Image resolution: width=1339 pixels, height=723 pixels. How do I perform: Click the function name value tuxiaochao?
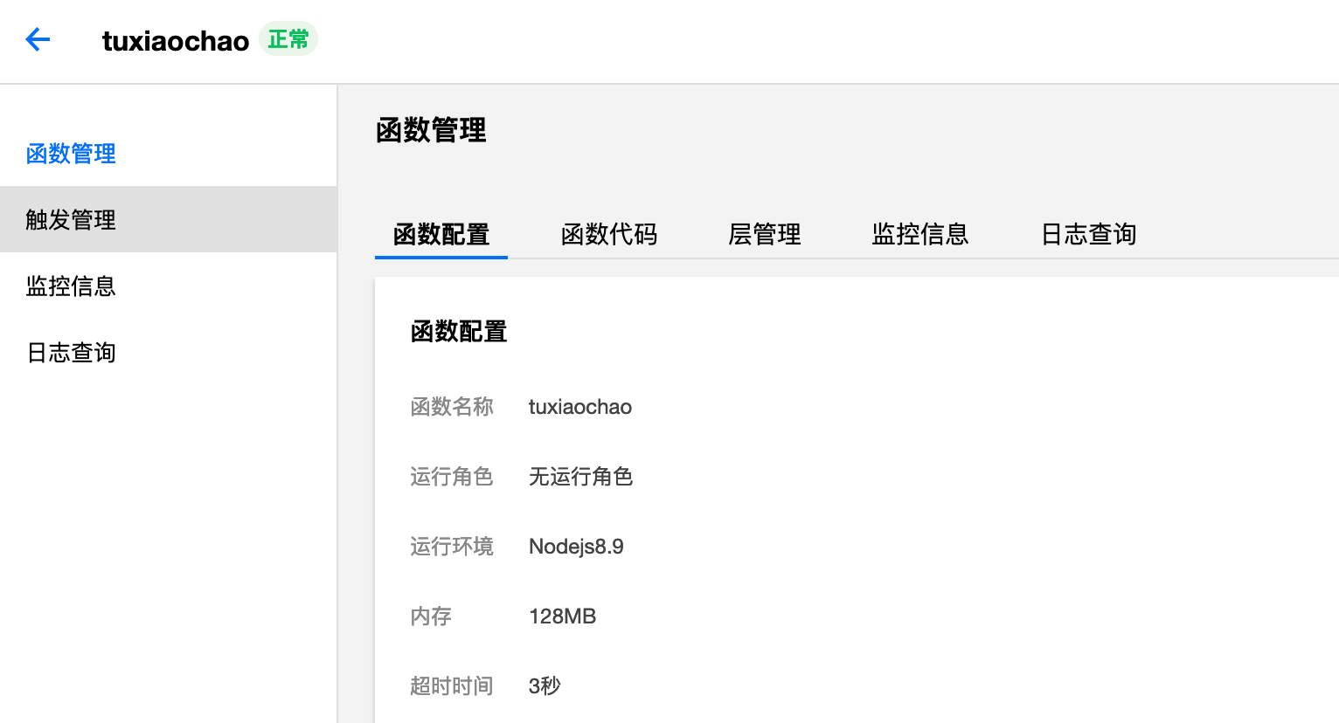click(x=580, y=407)
